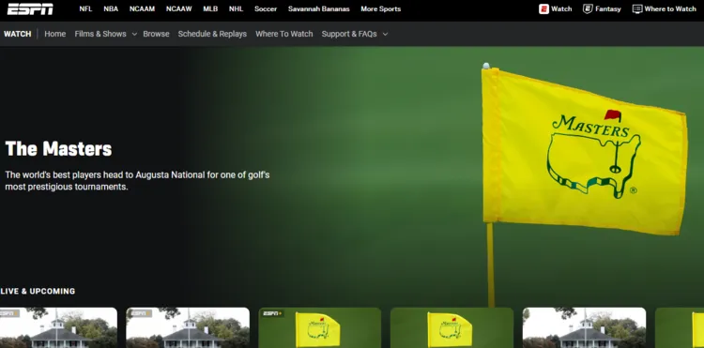Expand the Support & FAQs chevron
The width and height of the screenshot is (704, 348).
click(x=385, y=34)
